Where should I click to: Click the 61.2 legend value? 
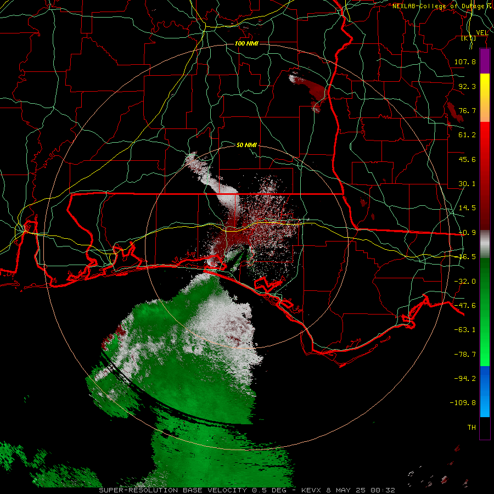coord(467,135)
